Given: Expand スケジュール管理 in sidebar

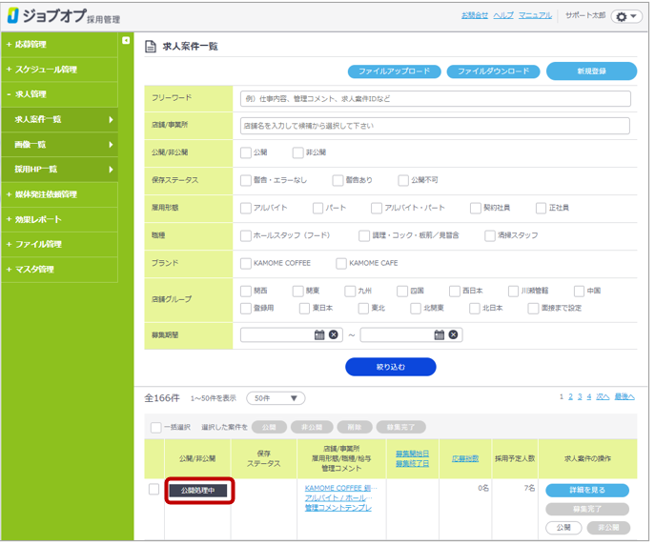Looking at the screenshot, I should point(59,70).
